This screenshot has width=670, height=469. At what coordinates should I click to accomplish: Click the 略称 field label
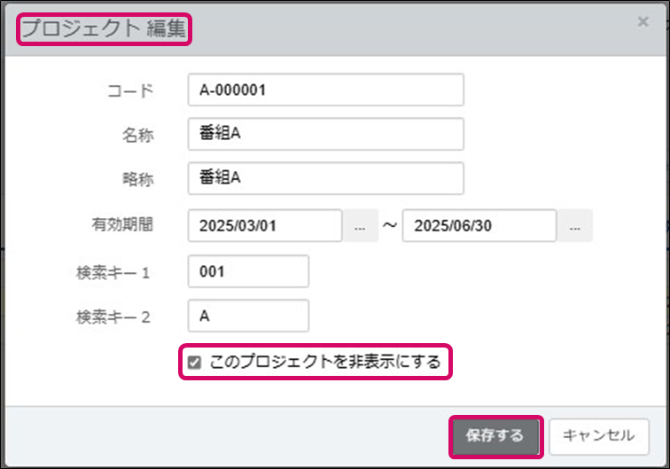(x=138, y=179)
